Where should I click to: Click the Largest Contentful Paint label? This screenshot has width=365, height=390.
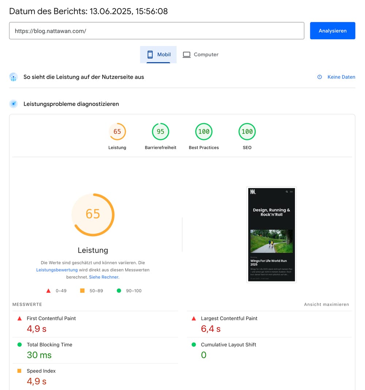click(229, 318)
